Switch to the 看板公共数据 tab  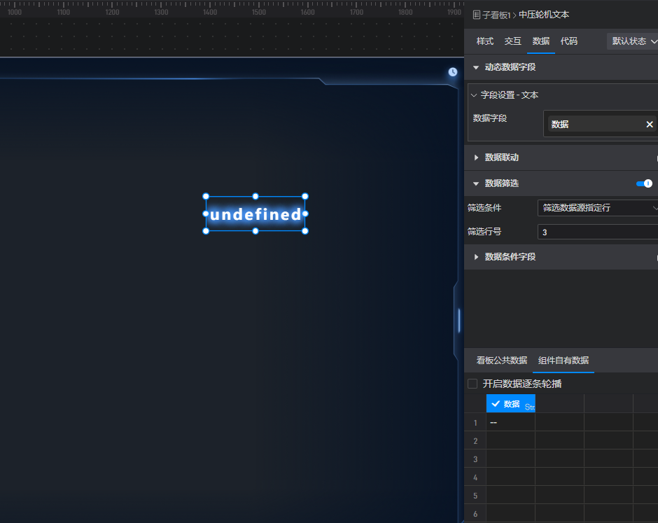(501, 361)
